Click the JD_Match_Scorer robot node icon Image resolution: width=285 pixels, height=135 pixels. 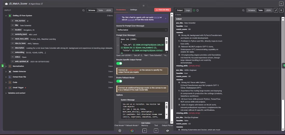[6, 4]
